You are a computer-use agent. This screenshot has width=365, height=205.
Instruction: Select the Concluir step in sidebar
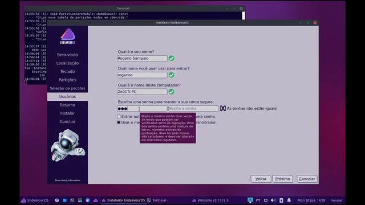point(67,122)
